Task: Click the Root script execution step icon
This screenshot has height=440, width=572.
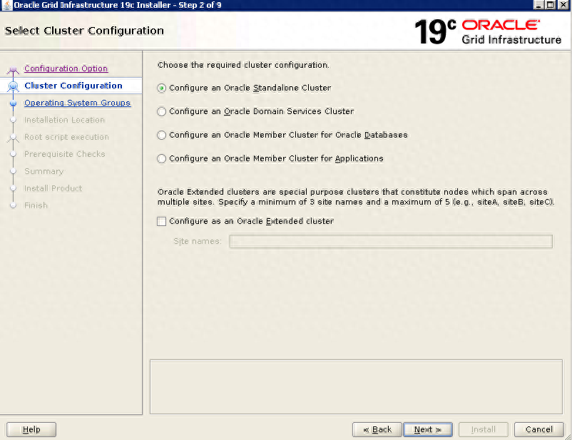Action: (14, 137)
